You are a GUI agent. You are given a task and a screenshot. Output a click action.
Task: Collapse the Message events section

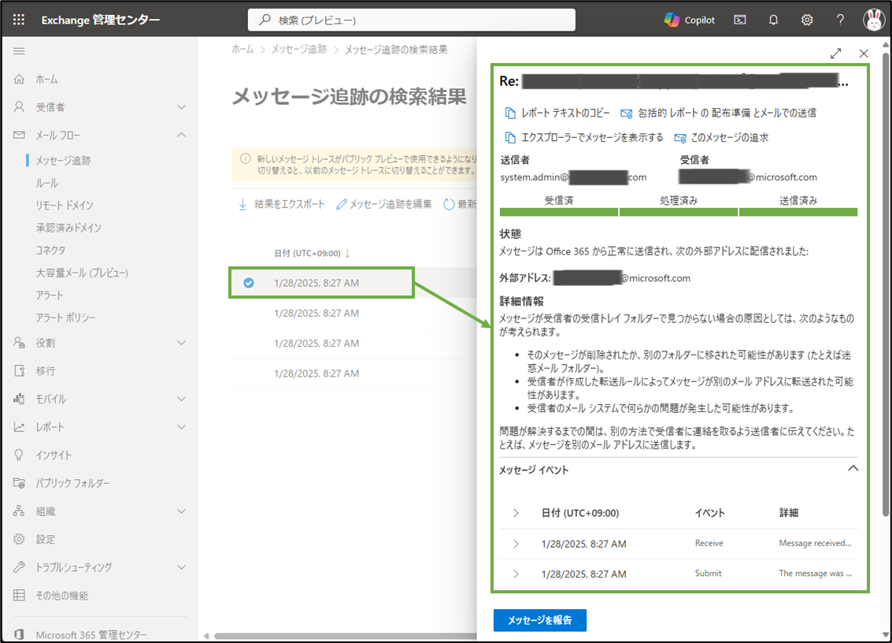point(853,469)
